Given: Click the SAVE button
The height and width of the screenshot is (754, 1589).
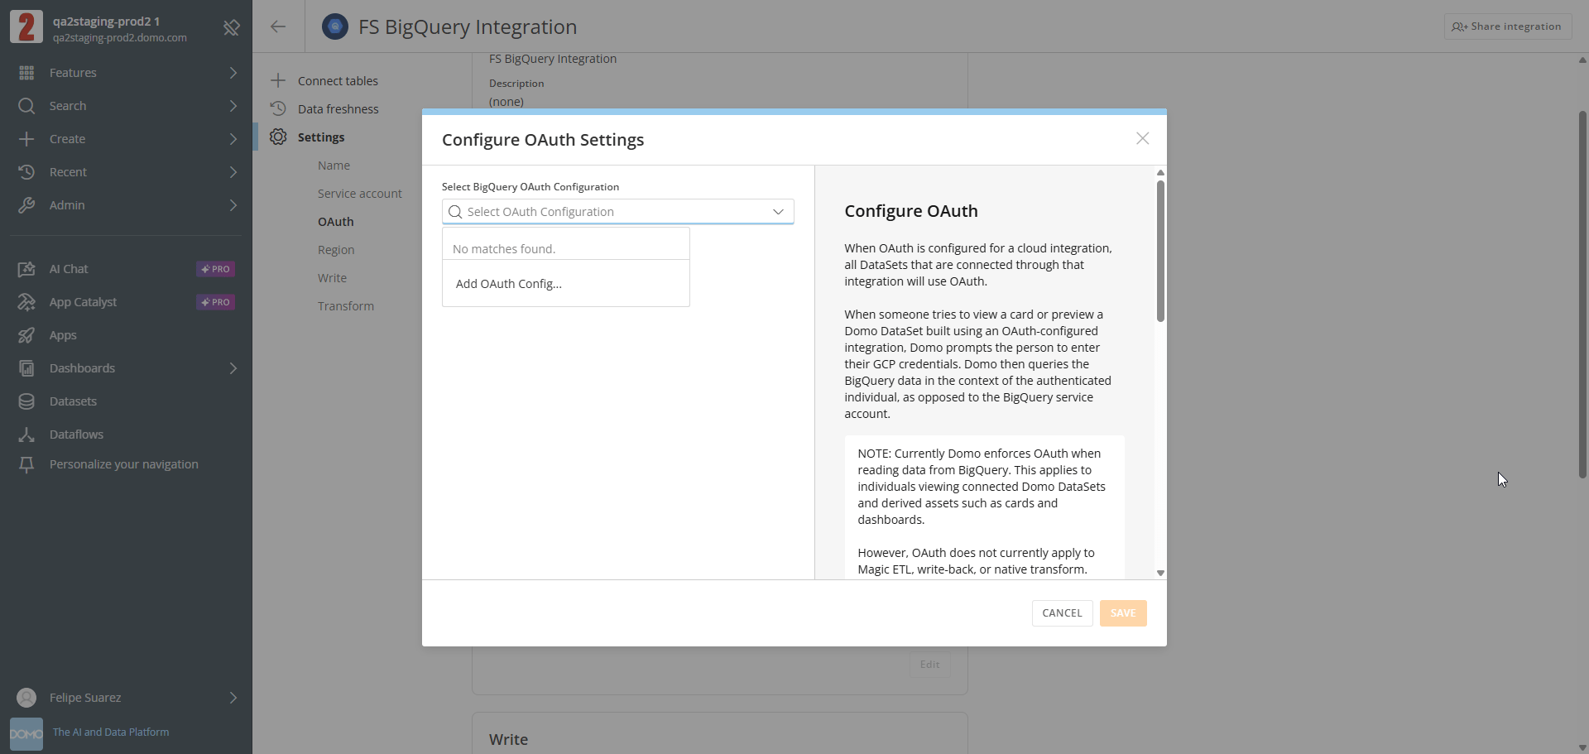Looking at the screenshot, I should 1123,613.
